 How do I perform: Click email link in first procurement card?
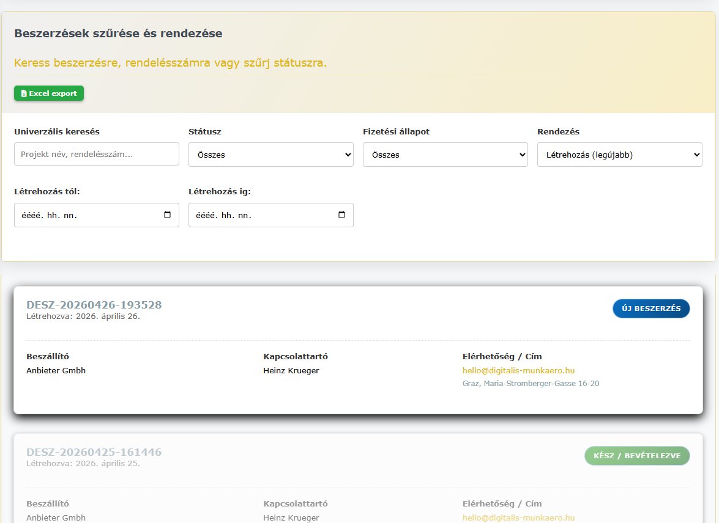click(x=518, y=371)
